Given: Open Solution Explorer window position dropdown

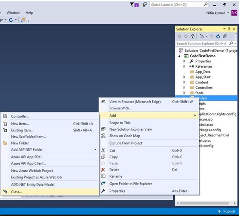Looking at the screenshot, I should (224, 29).
